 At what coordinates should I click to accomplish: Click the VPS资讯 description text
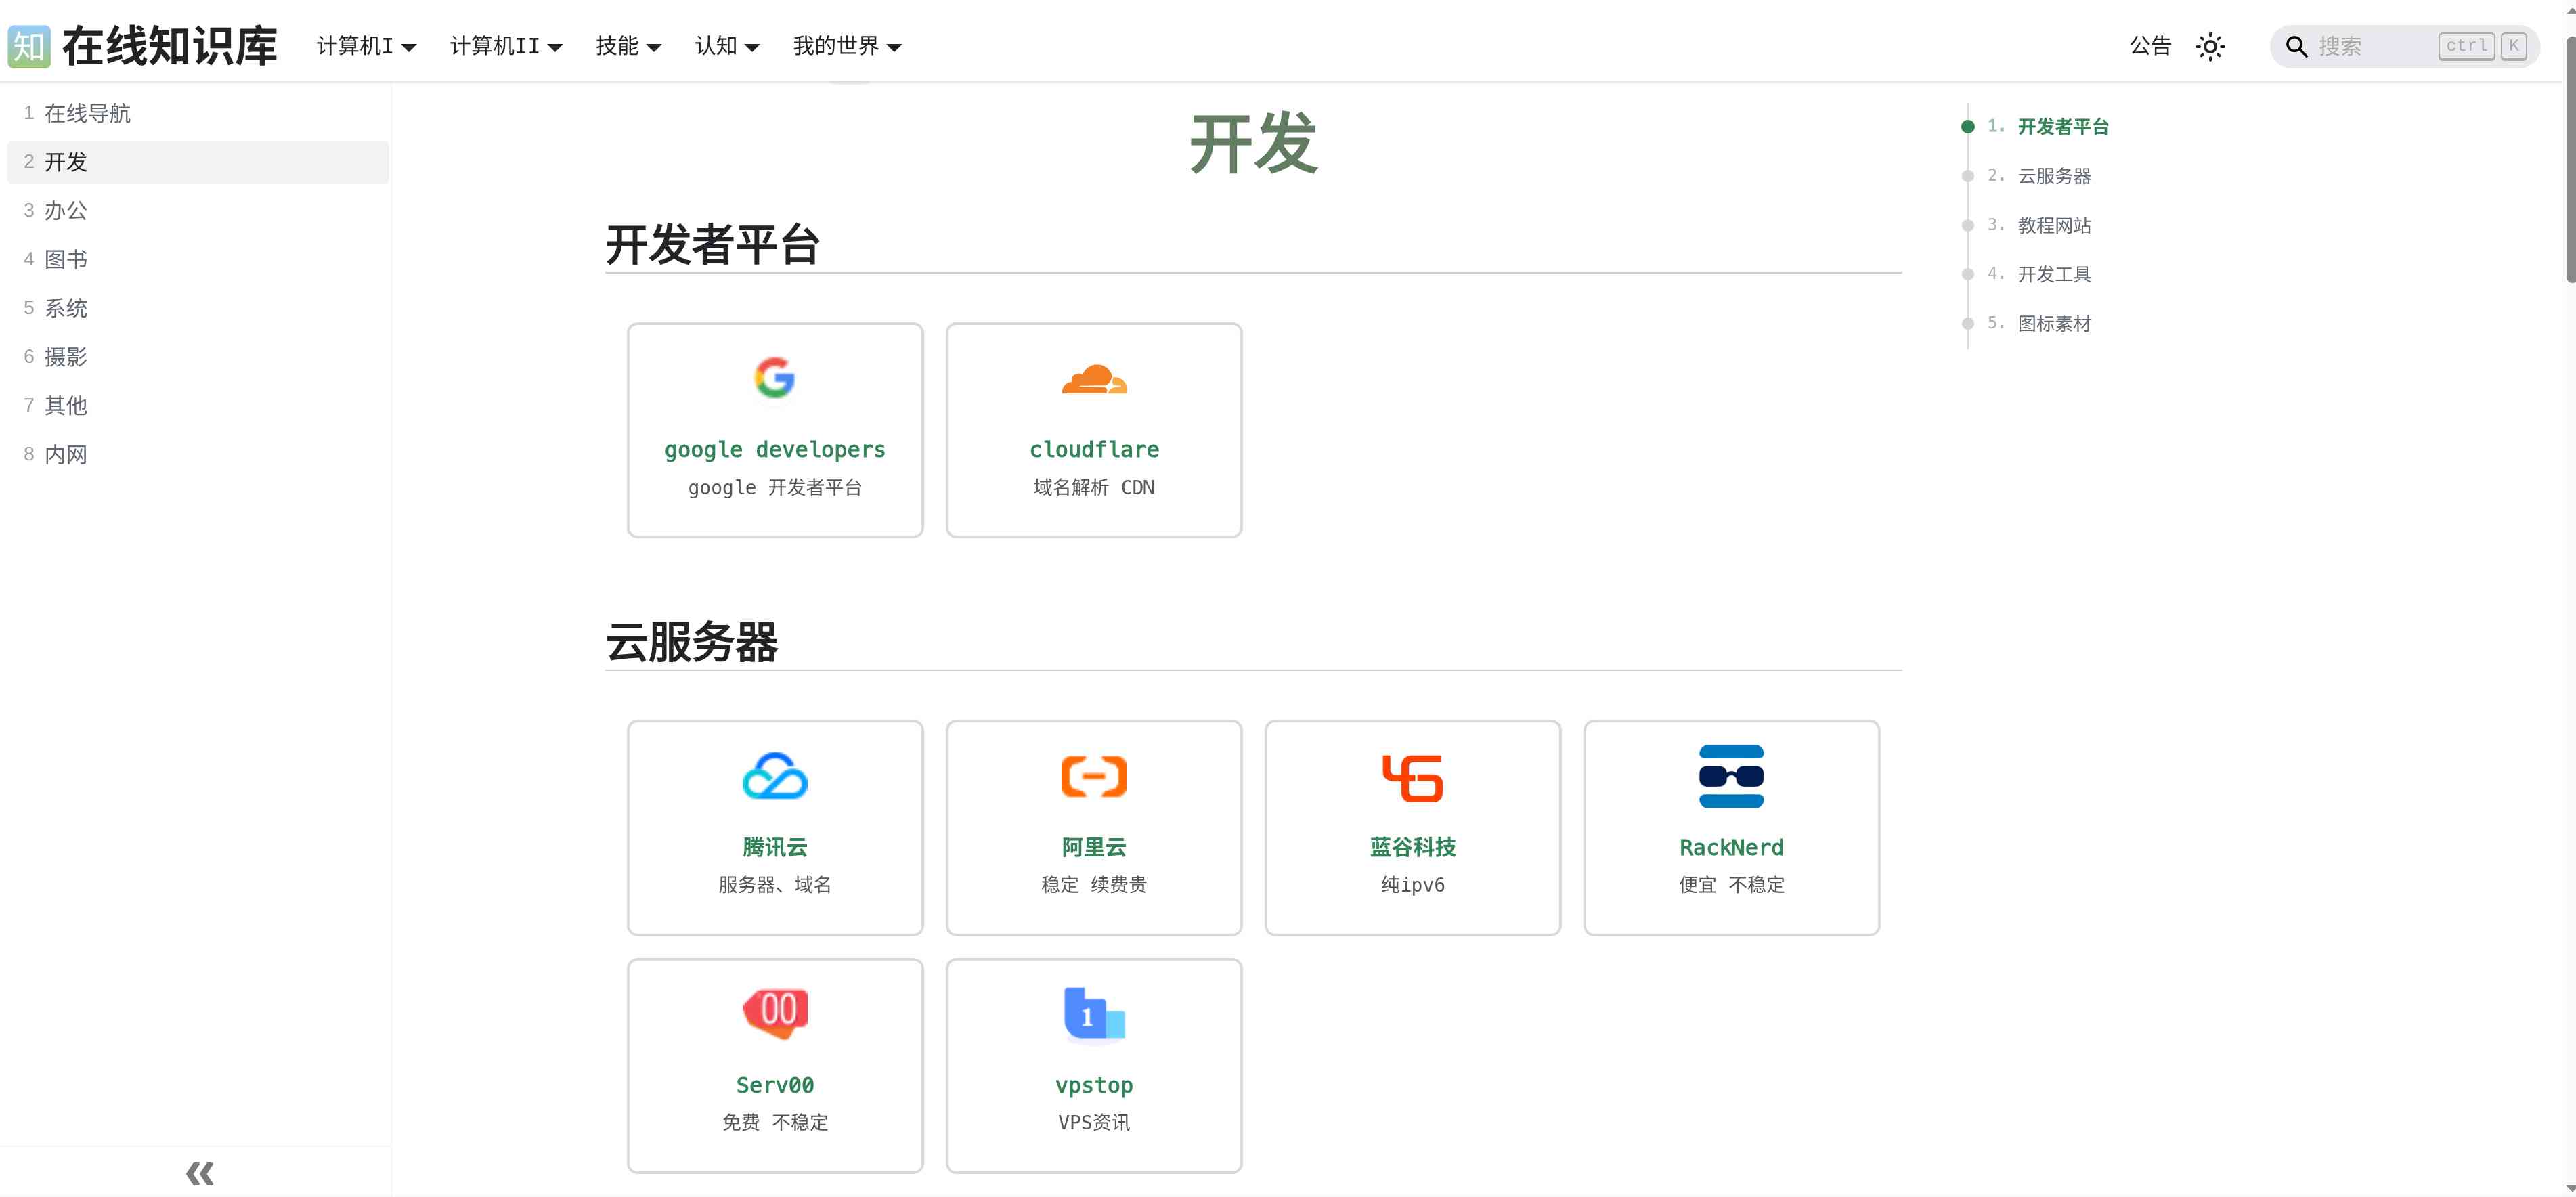tap(1094, 1123)
